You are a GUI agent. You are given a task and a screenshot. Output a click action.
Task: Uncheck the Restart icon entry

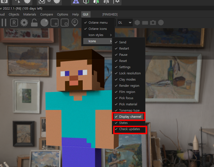[x=129, y=48]
